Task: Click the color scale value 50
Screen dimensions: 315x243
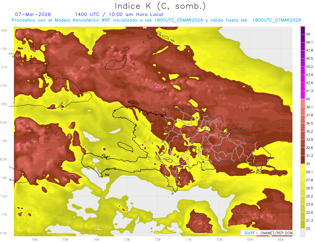Action: (x=308, y=34)
